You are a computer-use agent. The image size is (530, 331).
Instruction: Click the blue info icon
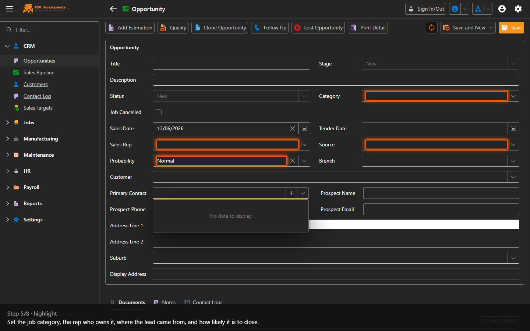[455, 9]
